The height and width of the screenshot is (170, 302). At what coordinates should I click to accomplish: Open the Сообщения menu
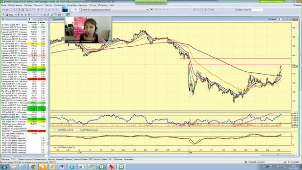pos(59,5)
